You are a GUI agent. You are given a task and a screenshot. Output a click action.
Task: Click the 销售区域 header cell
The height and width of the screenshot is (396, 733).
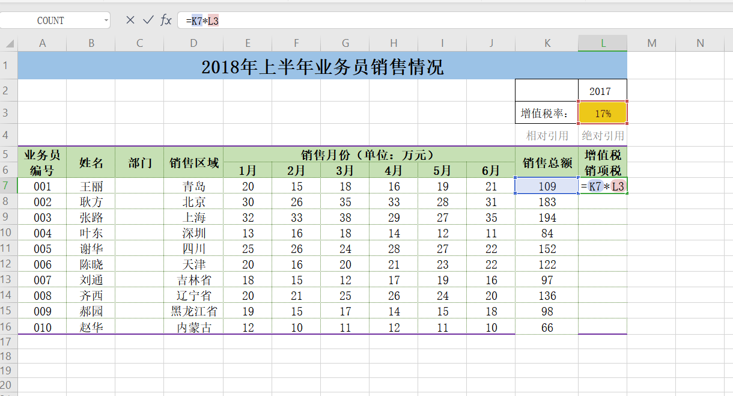pyautogui.click(x=193, y=162)
